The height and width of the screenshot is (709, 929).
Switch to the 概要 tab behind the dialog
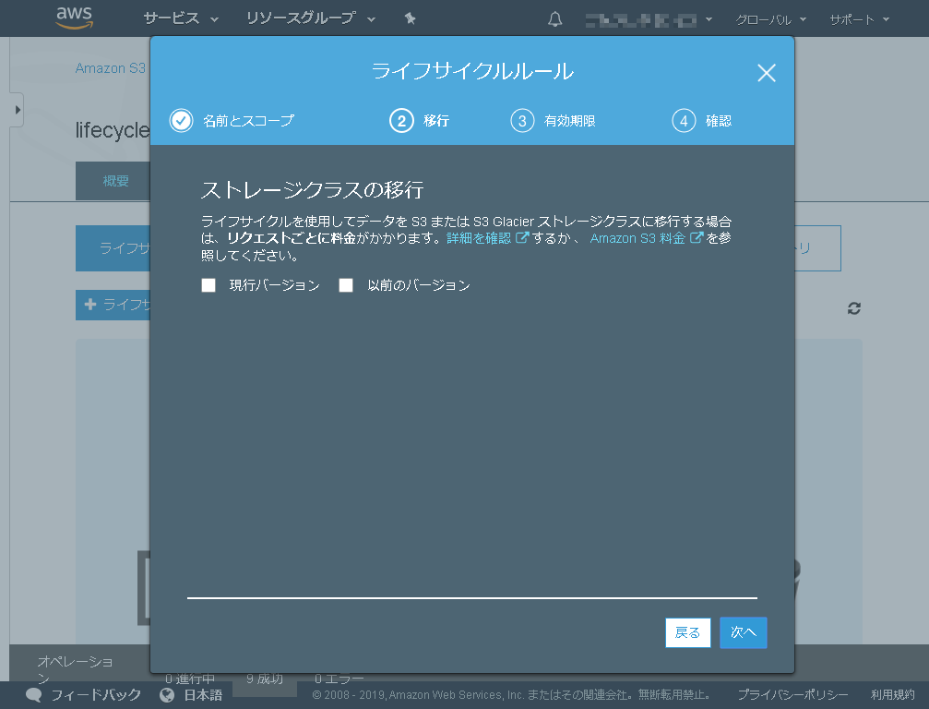click(x=113, y=181)
